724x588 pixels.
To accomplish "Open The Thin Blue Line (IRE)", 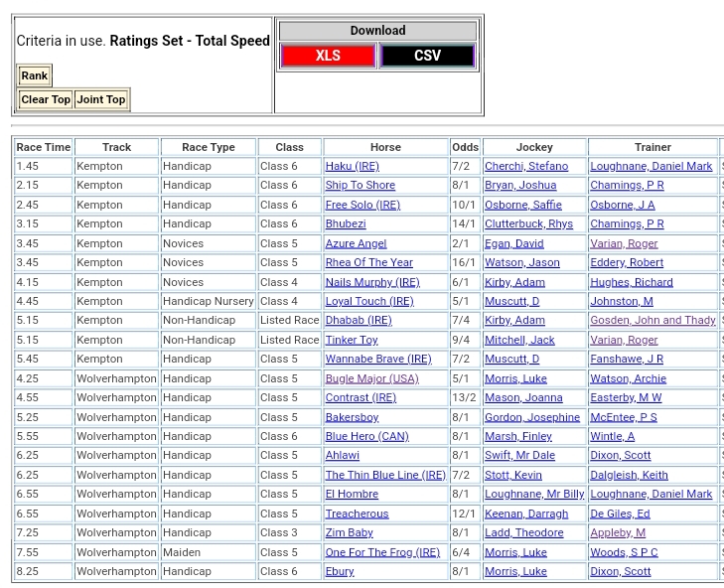I will pos(385,475).
